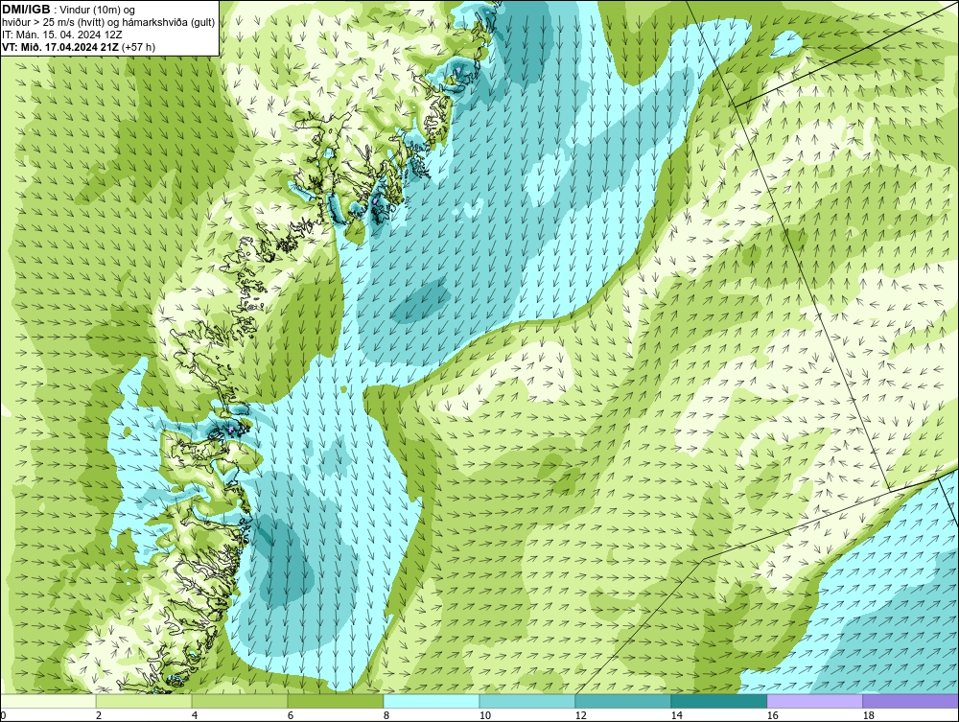
Task: Click the legend scale label "12"
Action: 580,715
